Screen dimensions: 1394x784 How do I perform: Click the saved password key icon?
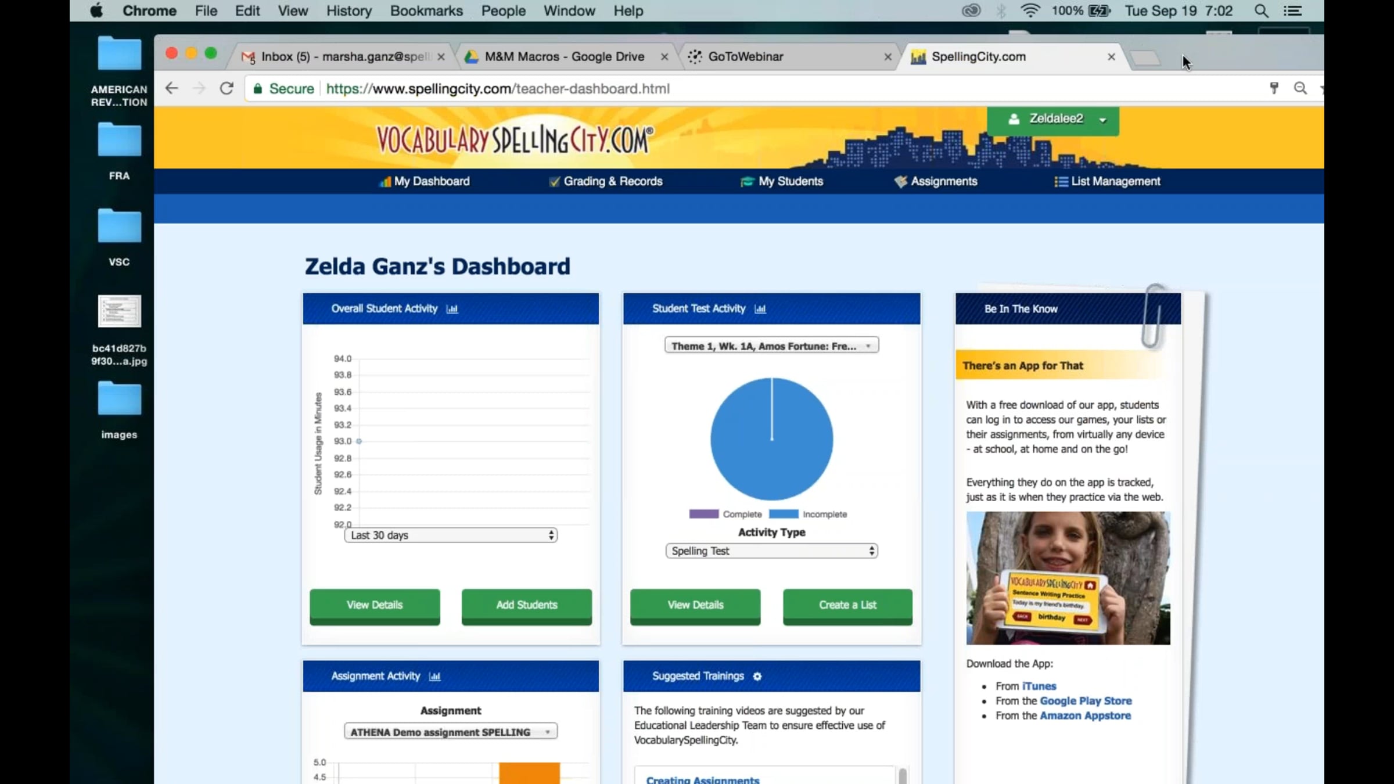tap(1274, 88)
